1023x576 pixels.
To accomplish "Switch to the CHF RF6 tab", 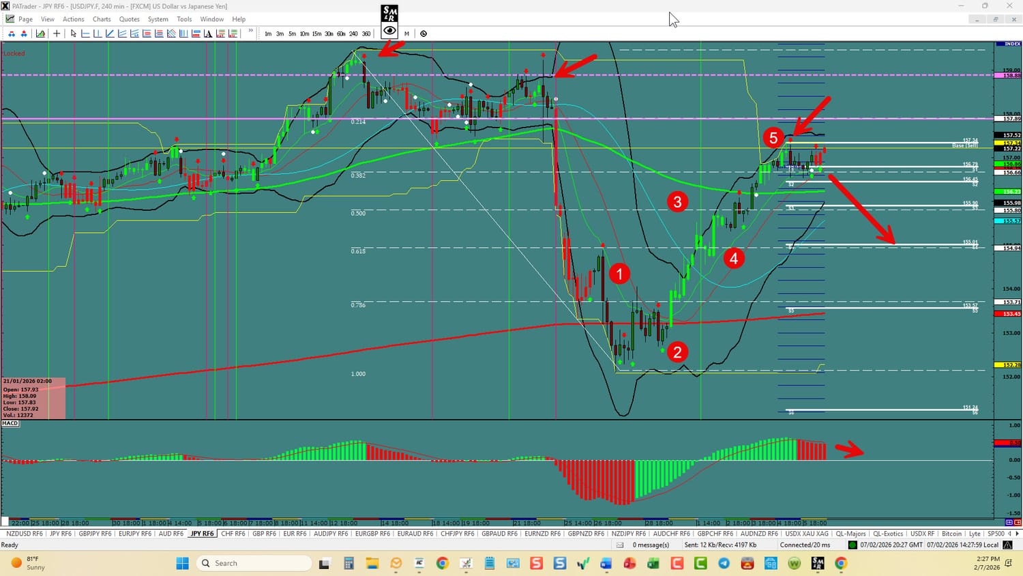I will tap(233, 534).
